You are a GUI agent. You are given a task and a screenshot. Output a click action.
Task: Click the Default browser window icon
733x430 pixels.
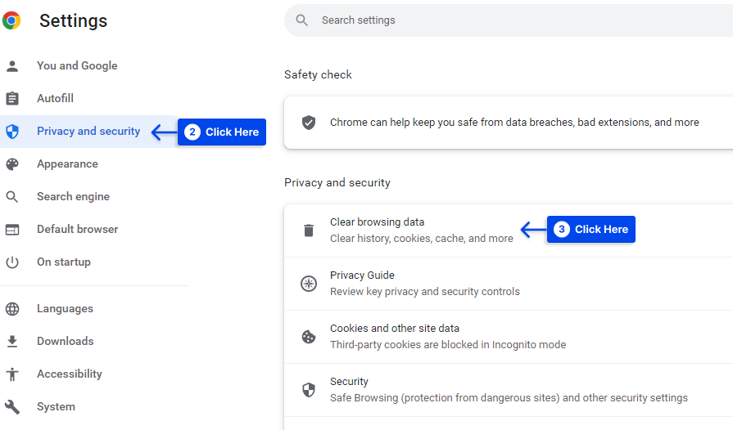(x=12, y=230)
